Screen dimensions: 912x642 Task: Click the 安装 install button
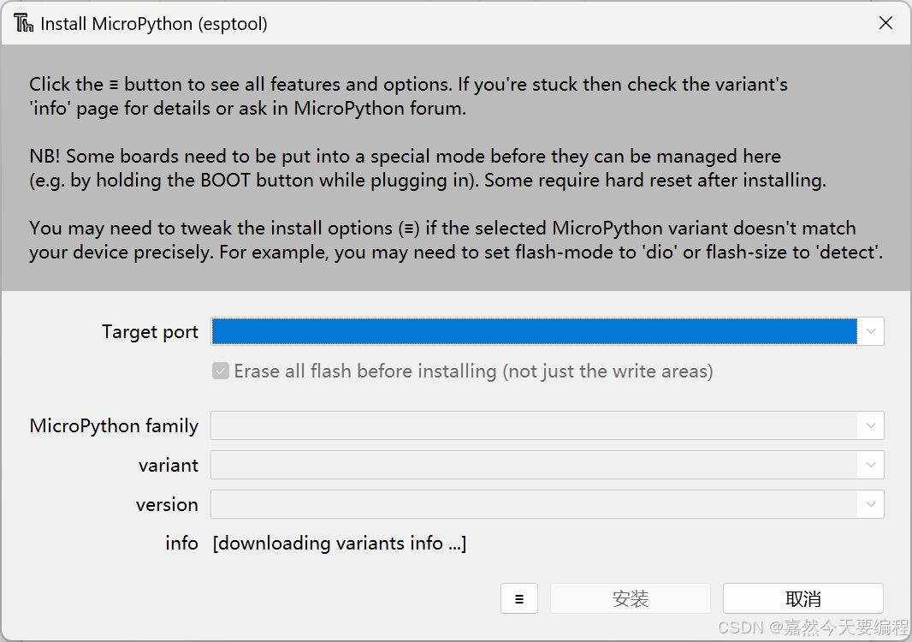pyautogui.click(x=631, y=598)
